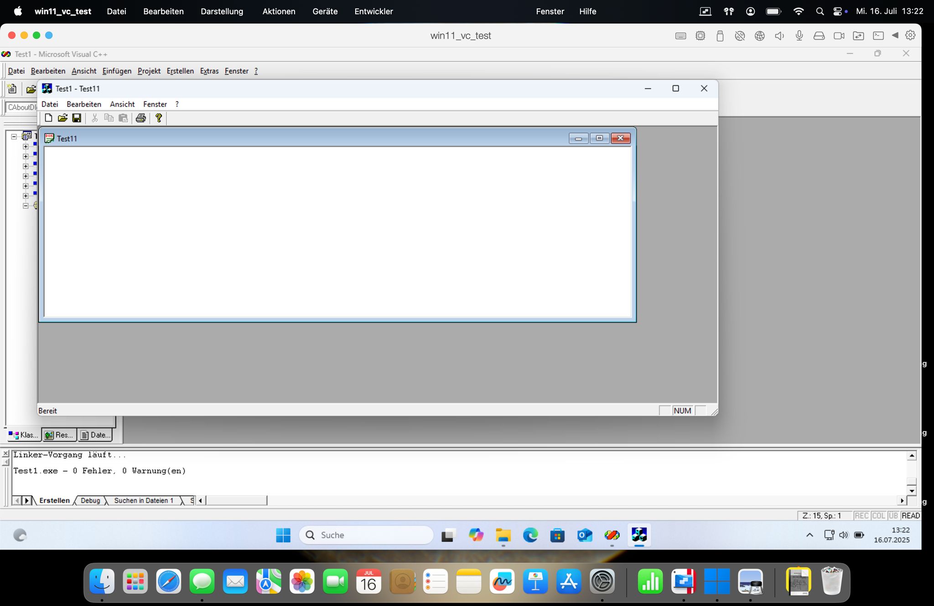Viewport: 934px width, 606px height.
Task: Expand the second class node in tree
Action: [x=26, y=156]
